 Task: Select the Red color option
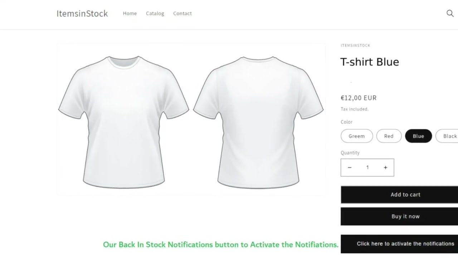click(389, 136)
